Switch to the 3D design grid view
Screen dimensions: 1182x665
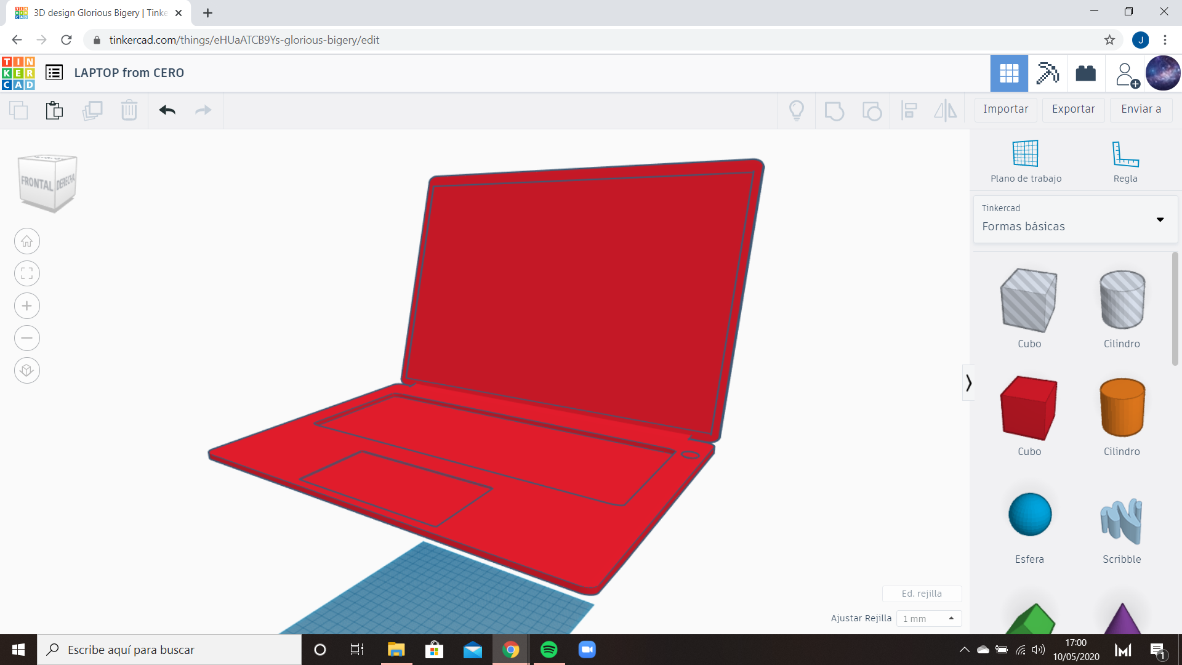coord(1009,73)
